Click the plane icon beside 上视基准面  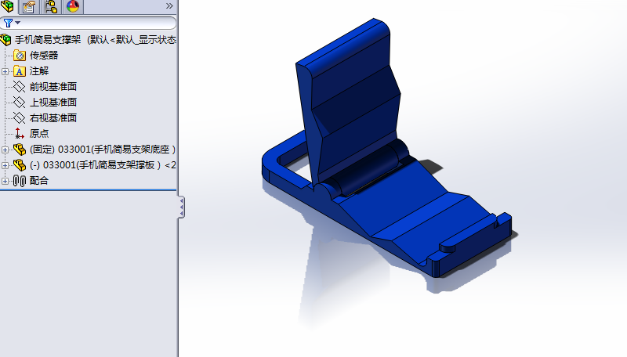point(19,103)
